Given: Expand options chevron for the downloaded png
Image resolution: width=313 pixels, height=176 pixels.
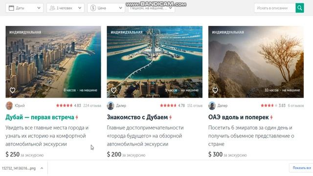Looking at the screenshot, I should pos(42,168).
